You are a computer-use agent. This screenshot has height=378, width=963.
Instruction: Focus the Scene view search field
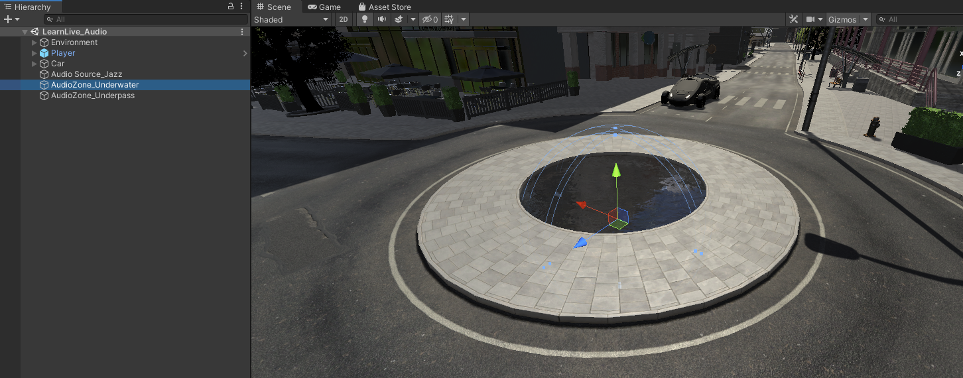(919, 19)
